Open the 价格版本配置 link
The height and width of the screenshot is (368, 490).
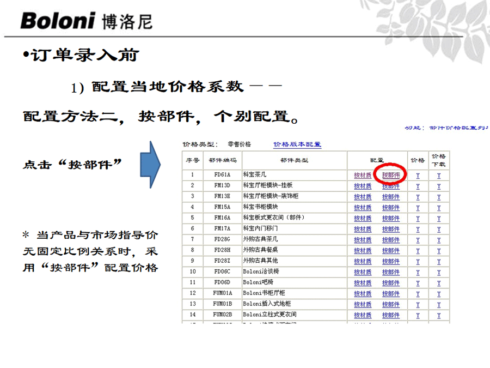tap(297, 144)
